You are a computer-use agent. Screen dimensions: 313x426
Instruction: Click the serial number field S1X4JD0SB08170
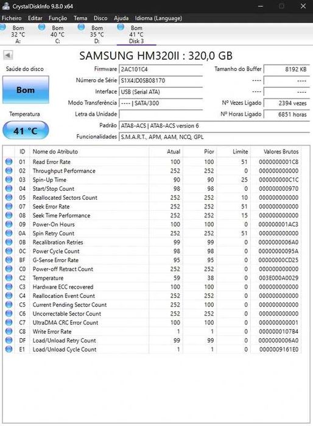(x=161, y=80)
